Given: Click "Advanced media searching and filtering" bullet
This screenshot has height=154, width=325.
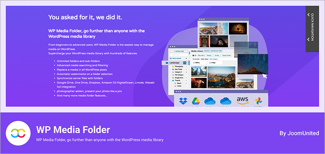Looking at the screenshot, I should (82, 65).
